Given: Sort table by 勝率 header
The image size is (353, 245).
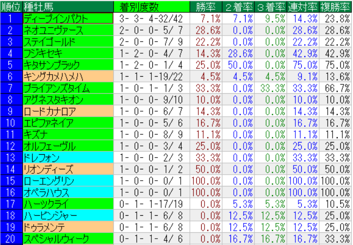Looking at the screenshot, I should 205,7.
